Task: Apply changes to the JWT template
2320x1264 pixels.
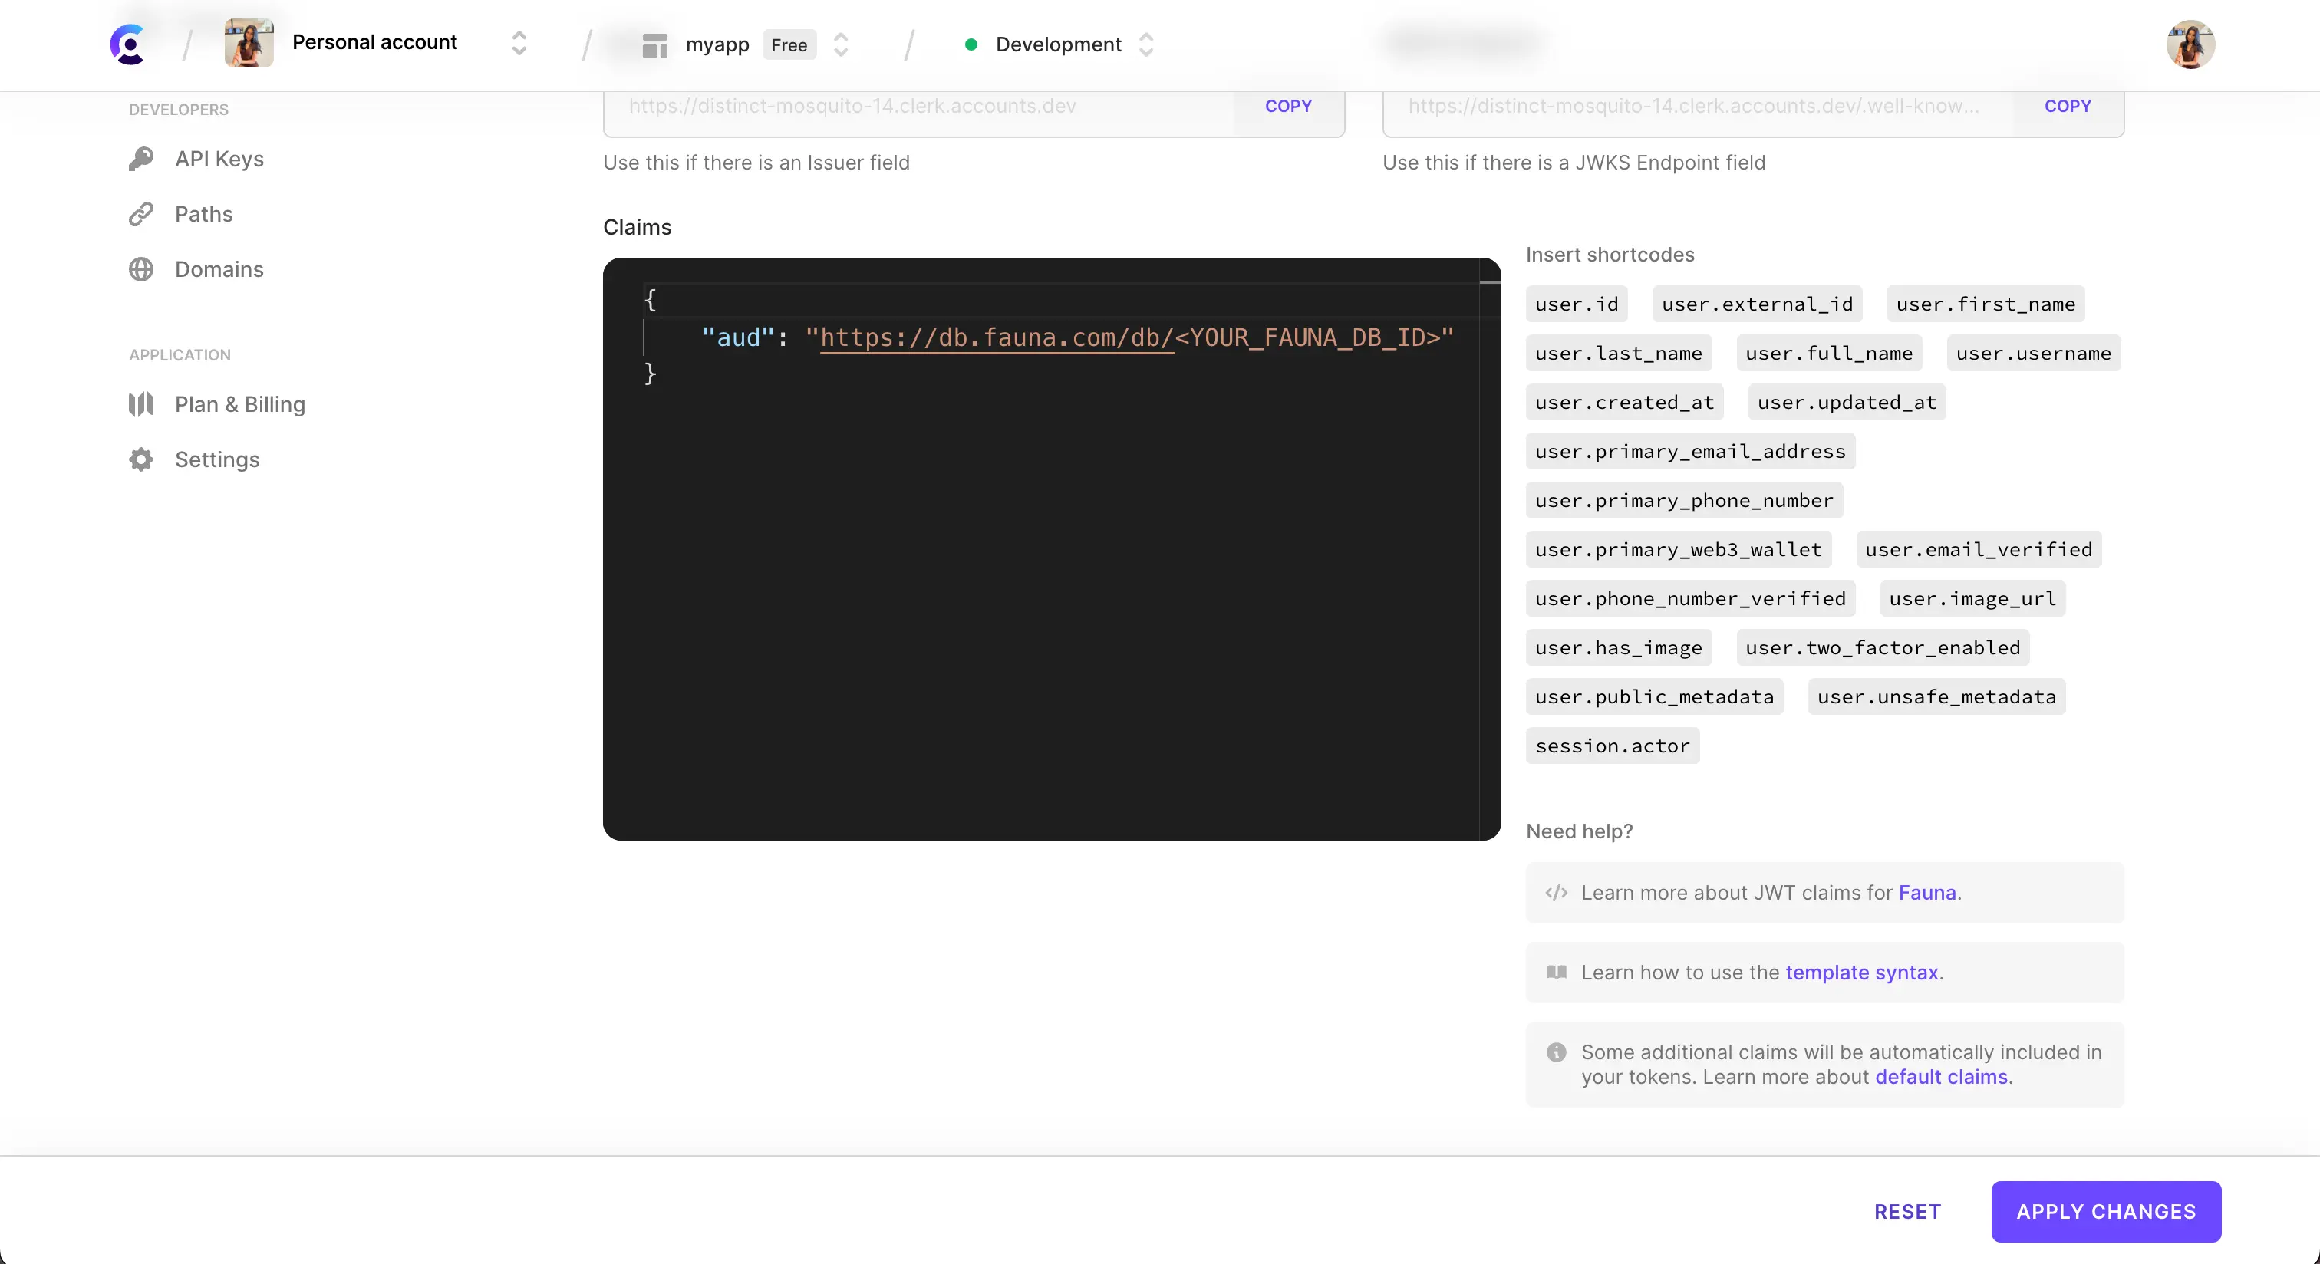Action: [2106, 1211]
